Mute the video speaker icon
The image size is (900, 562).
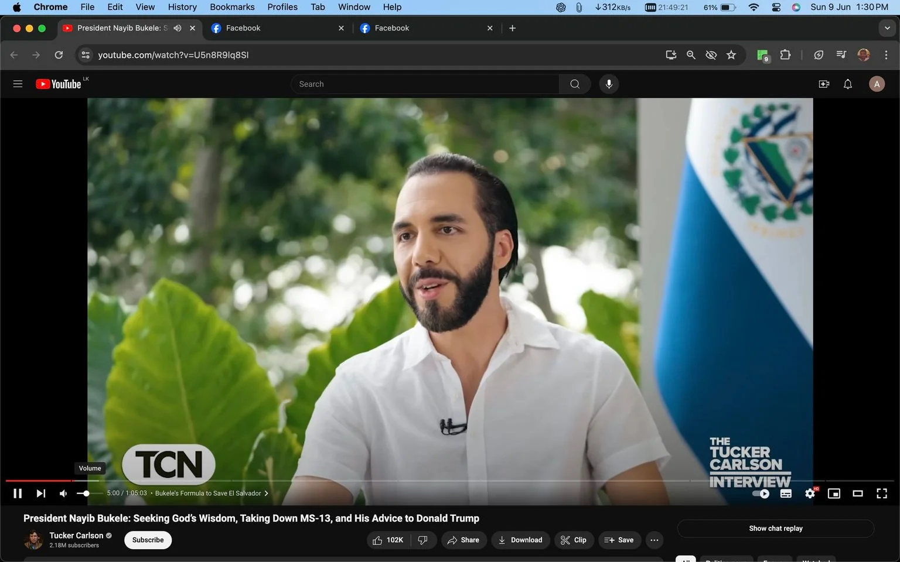[x=63, y=494]
